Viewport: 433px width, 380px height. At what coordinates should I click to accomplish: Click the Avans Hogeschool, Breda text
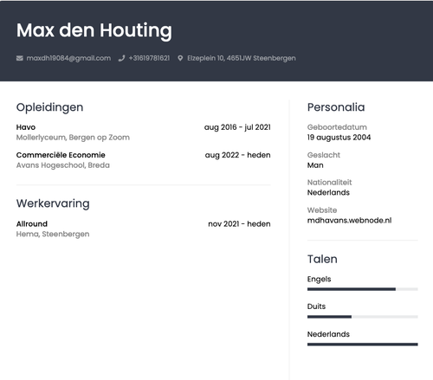(x=63, y=165)
